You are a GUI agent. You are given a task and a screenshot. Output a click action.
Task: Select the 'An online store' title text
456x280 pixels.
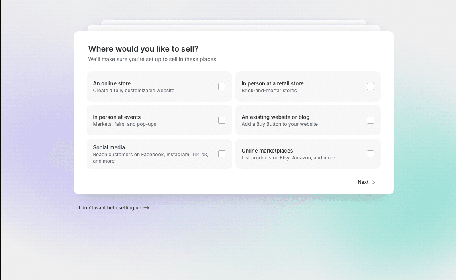[x=112, y=83]
